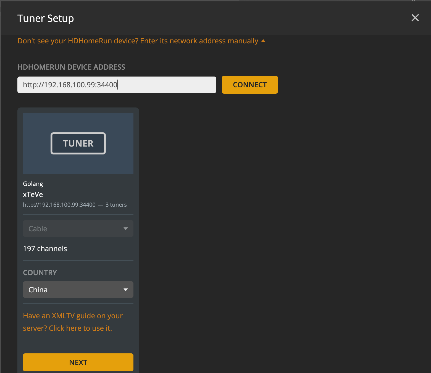This screenshot has height=373, width=431.
Task: Click the HDHomeRun device address field
Action: (117, 85)
